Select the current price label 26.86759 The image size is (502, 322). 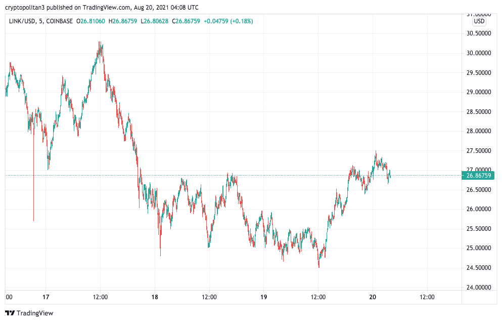pyautogui.click(x=478, y=176)
